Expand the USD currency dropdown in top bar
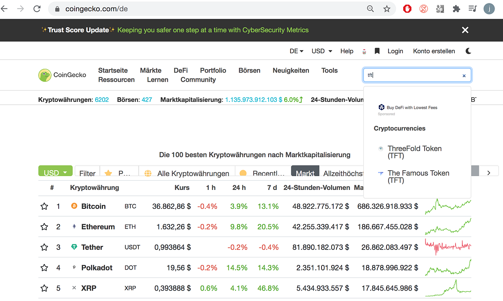503x301 pixels. pyautogui.click(x=322, y=51)
